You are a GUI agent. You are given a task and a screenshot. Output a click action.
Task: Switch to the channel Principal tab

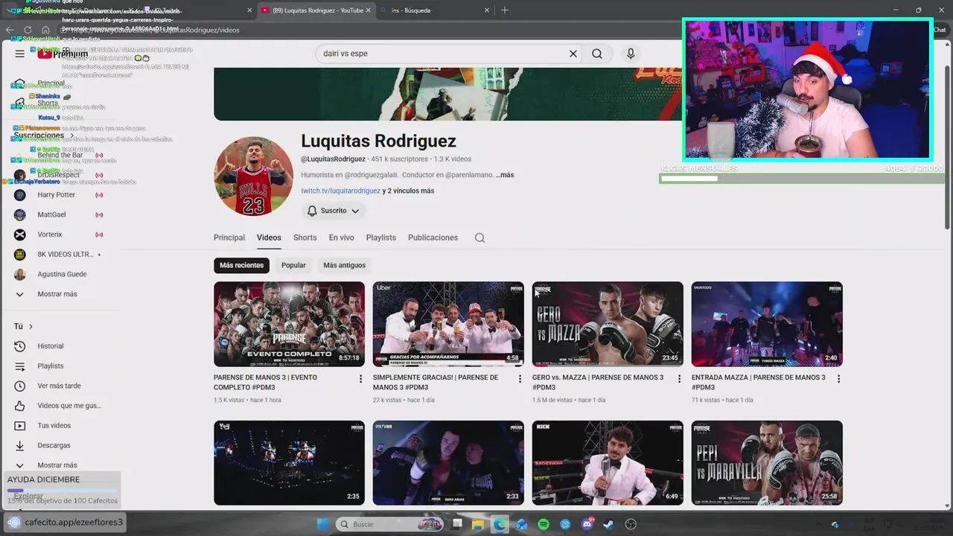point(229,237)
